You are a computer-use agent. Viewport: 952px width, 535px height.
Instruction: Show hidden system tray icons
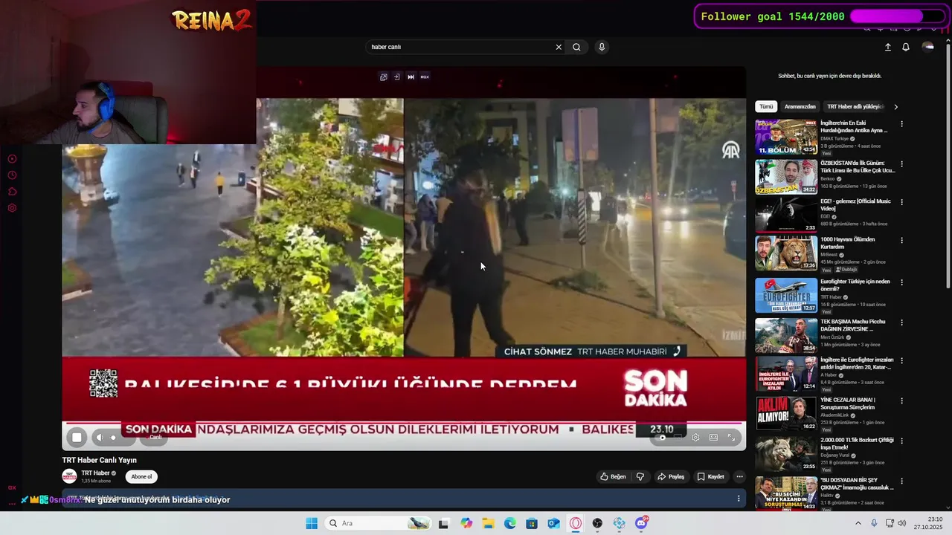click(858, 523)
